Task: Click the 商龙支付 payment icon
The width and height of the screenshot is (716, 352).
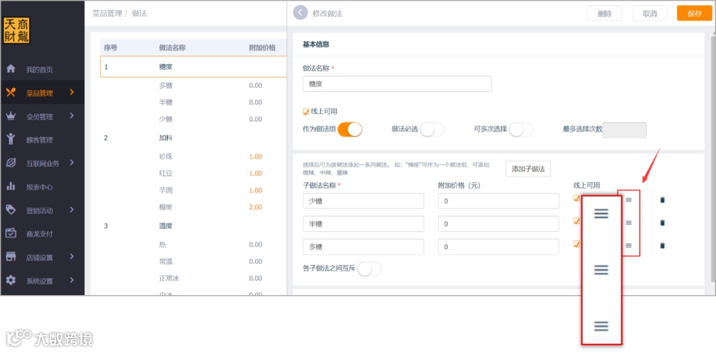Action: click(11, 234)
